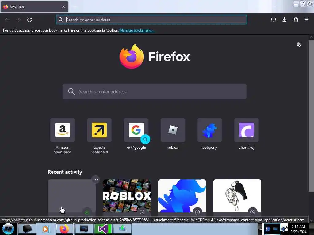Close the New Tab tab
Viewport: 314px width, 235px height.
[63, 7]
